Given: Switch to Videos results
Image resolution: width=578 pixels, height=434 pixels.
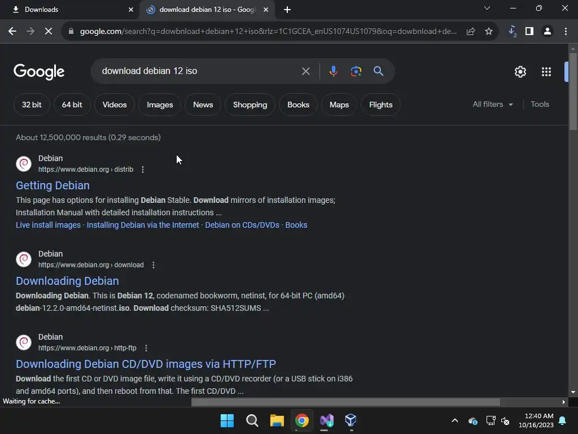Looking at the screenshot, I should point(115,105).
